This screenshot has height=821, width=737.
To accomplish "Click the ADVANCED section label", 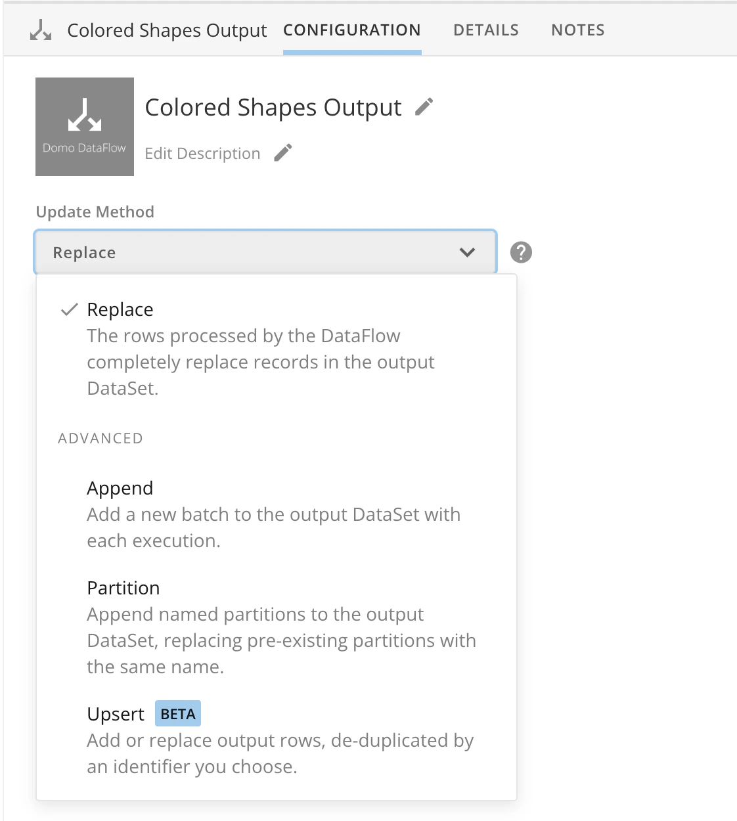I will (x=100, y=438).
